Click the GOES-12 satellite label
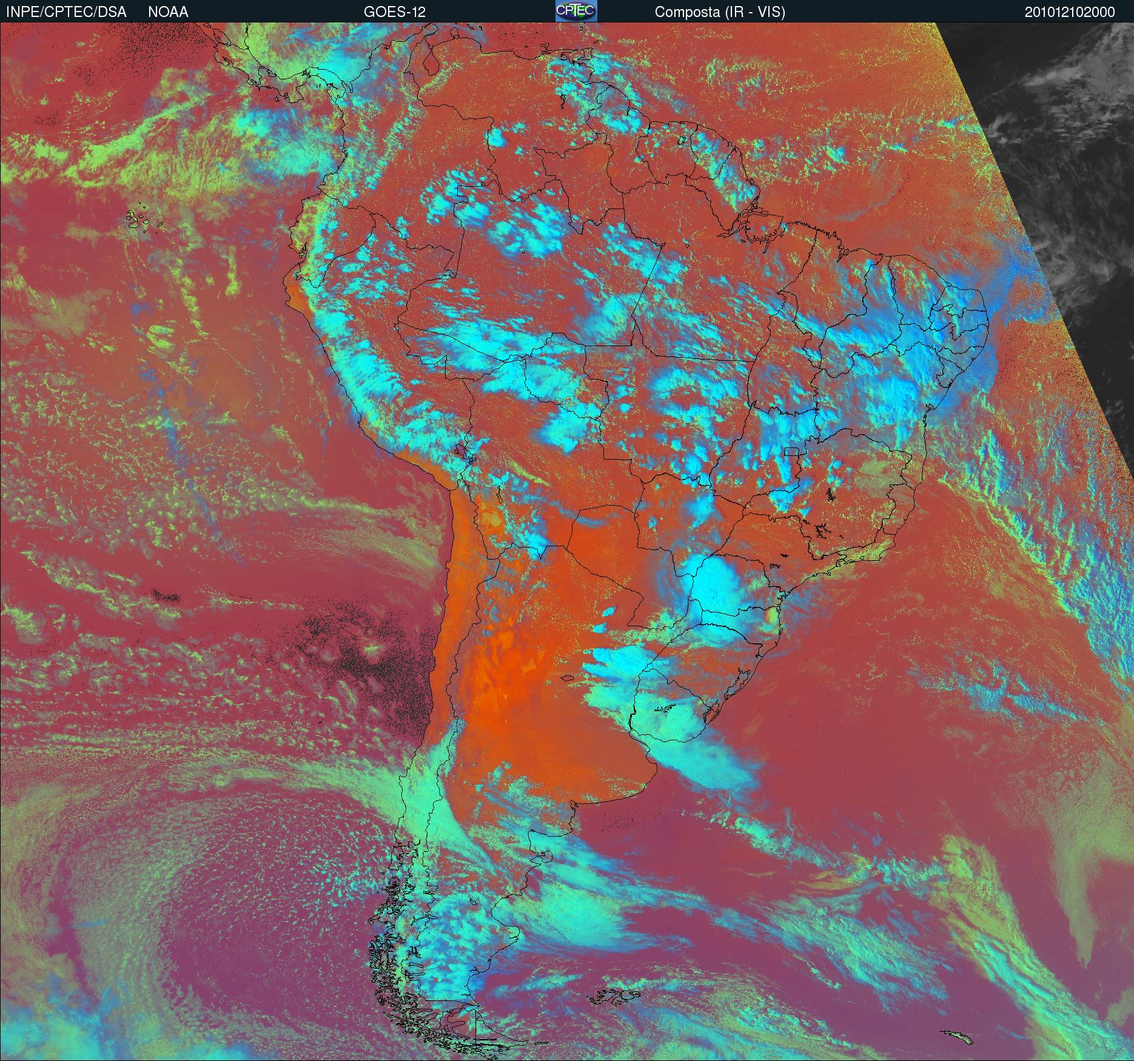Screen dimensions: 1134x1061 (x=394, y=12)
